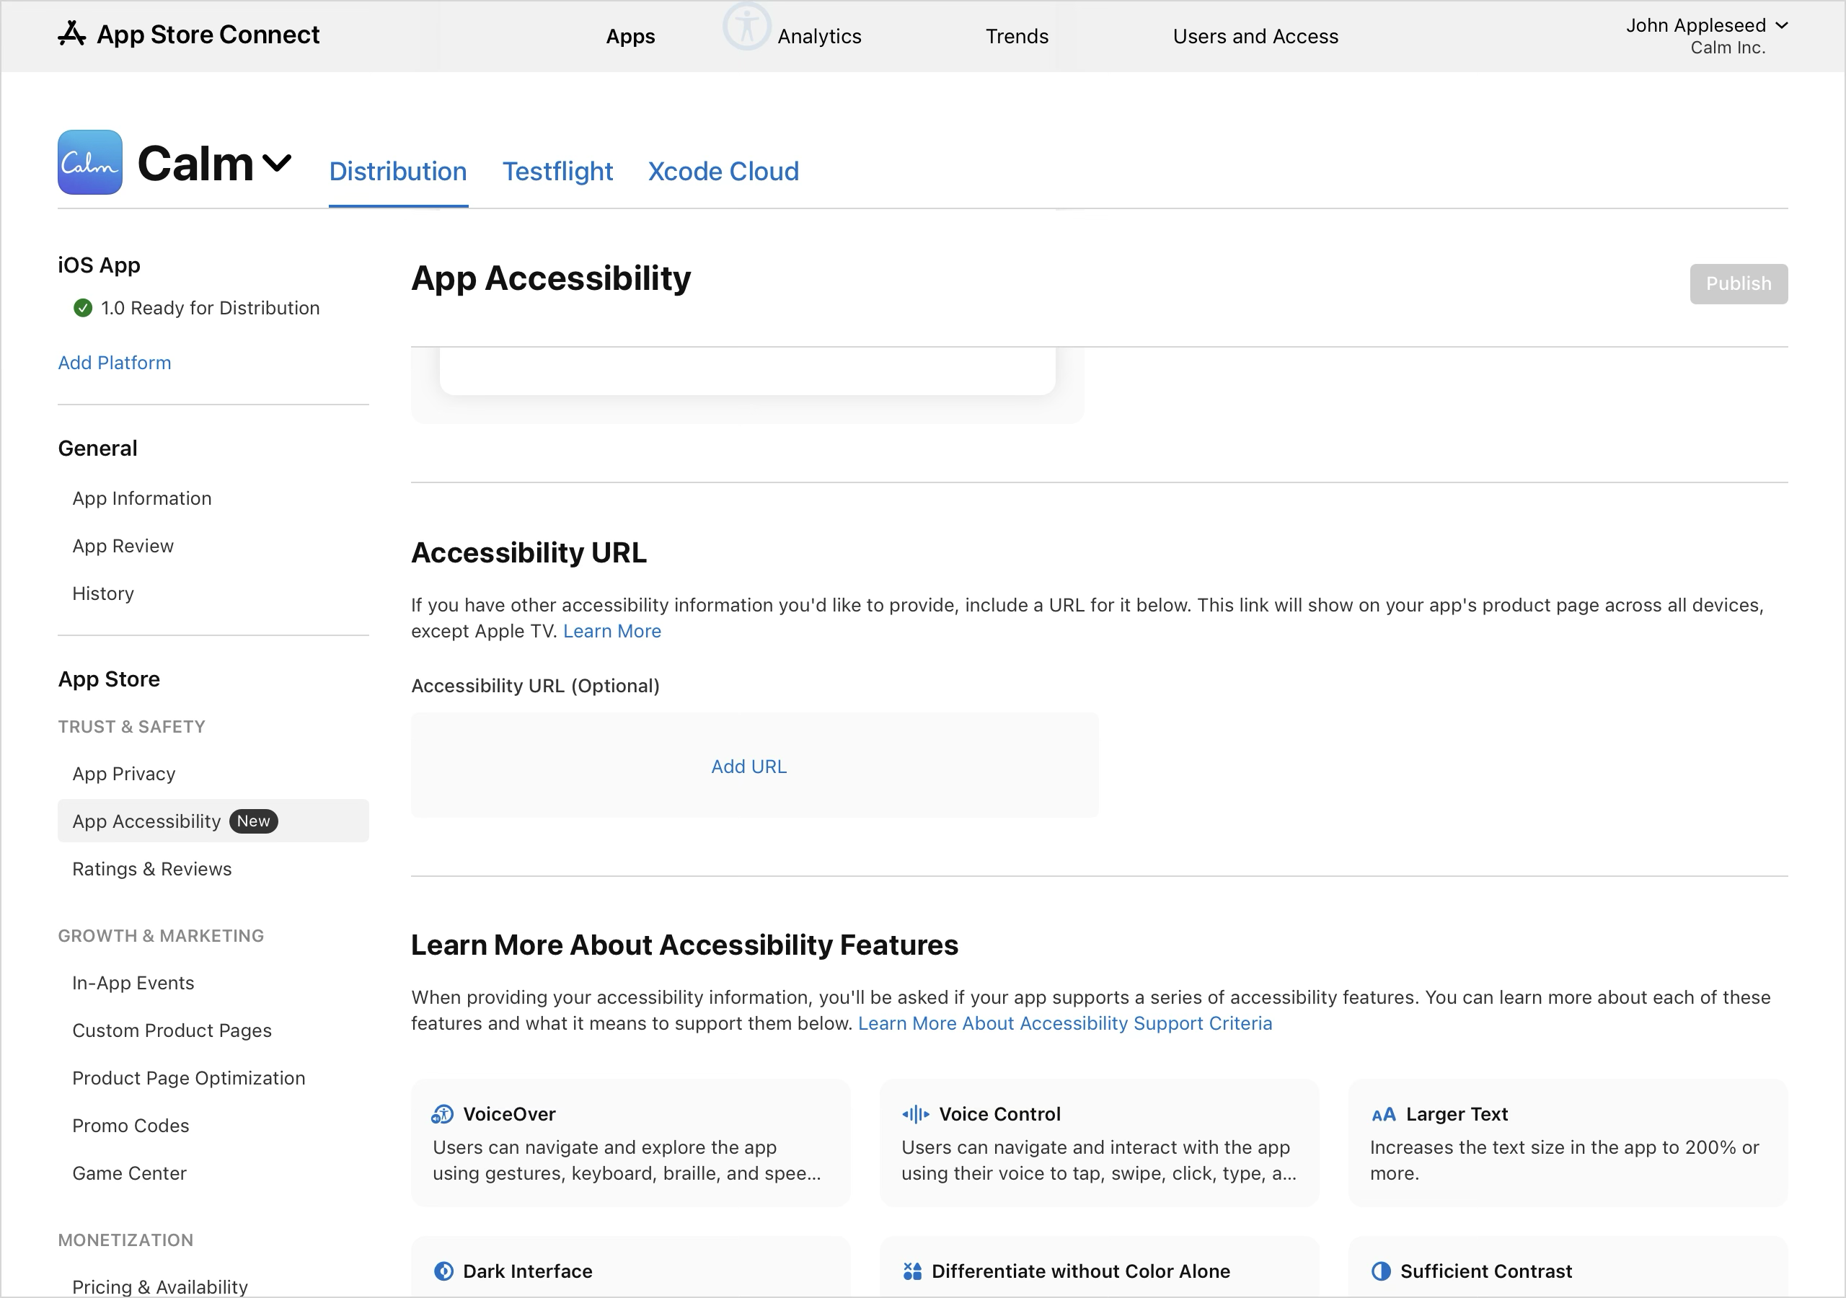The width and height of the screenshot is (1846, 1298).
Task: Switch to the Testflight tab
Action: [557, 172]
